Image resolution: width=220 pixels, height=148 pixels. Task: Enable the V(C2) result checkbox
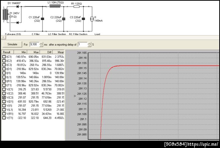coord(4,93)
